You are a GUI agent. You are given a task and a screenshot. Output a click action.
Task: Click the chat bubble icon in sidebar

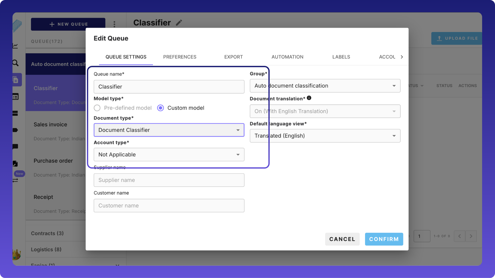point(15,147)
